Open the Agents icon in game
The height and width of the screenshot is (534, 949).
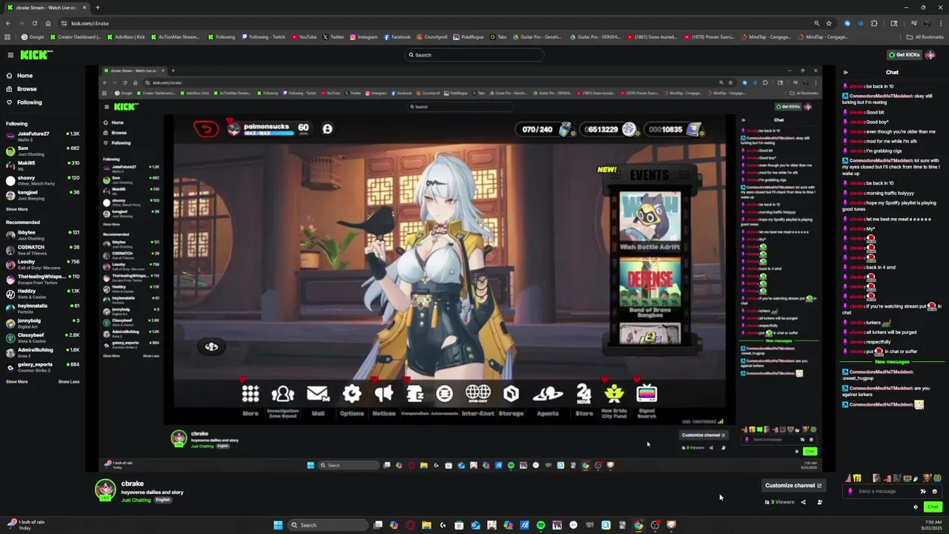(x=548, y=394)
